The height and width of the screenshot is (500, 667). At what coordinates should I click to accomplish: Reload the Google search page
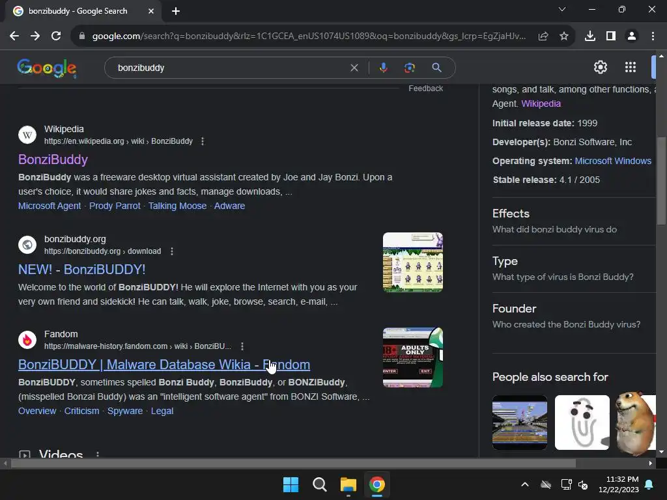[x=56, y=36]
